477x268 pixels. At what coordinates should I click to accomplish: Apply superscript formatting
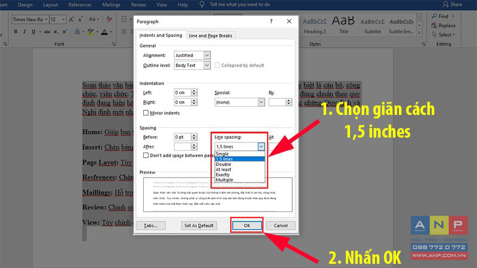point(65,32)
